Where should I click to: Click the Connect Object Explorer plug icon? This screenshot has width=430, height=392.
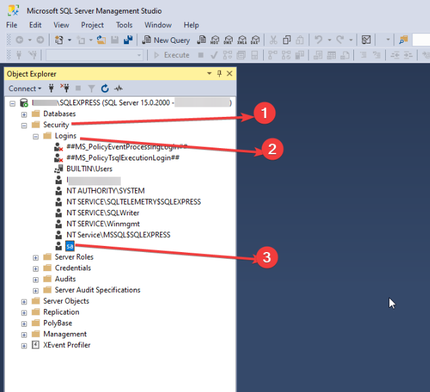(x=51, y=88)
